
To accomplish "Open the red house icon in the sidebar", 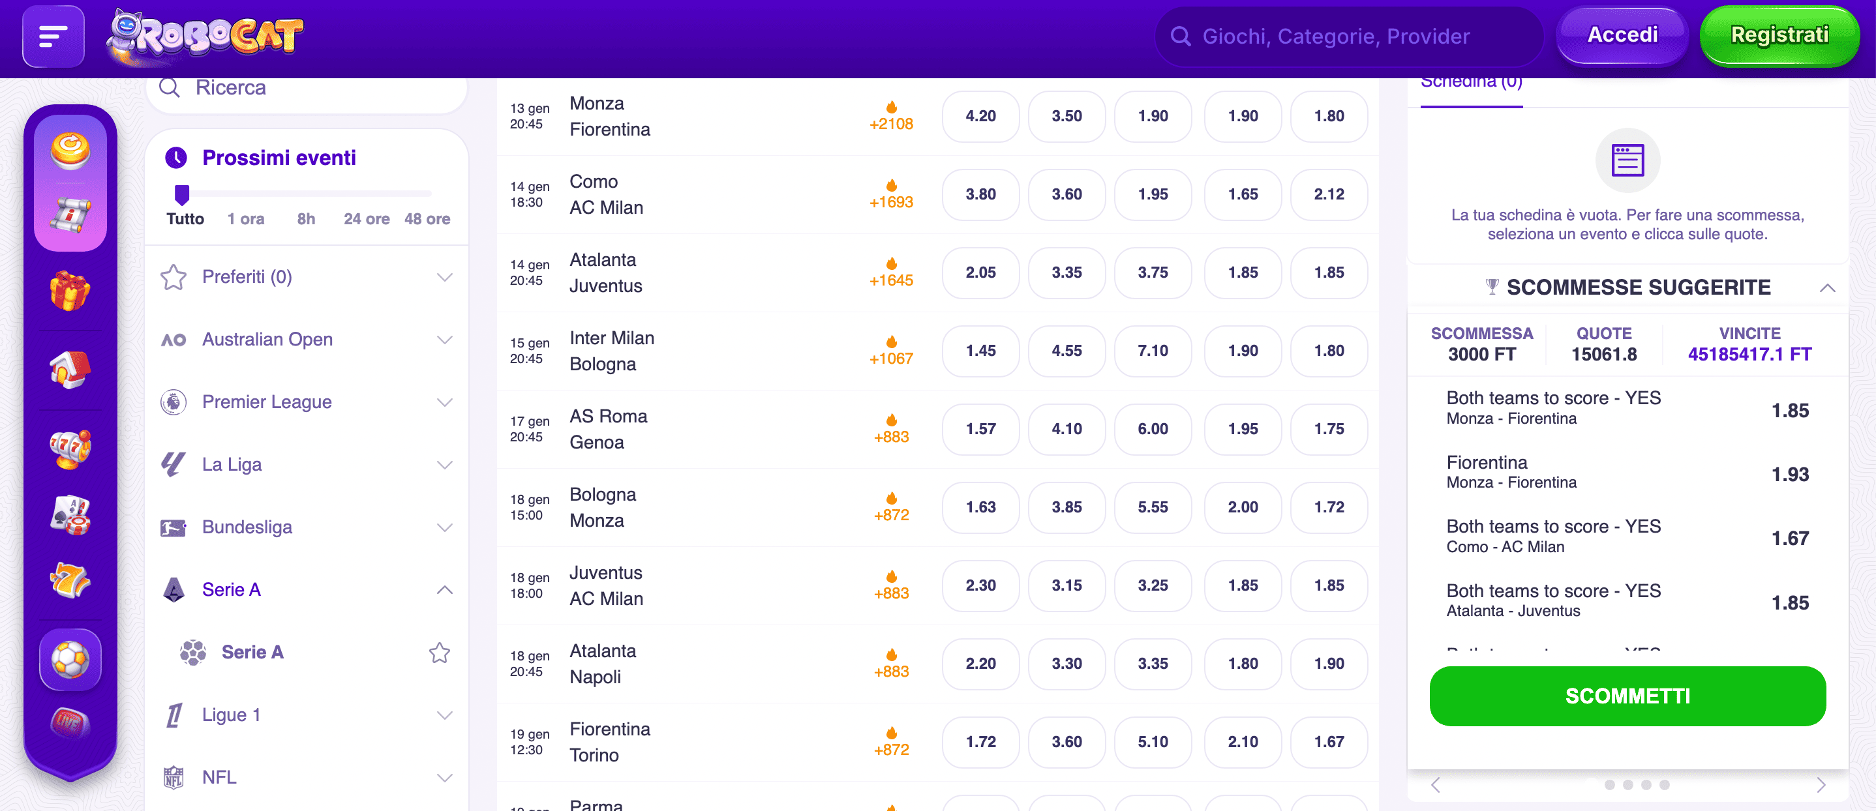I will pos(70,370).
